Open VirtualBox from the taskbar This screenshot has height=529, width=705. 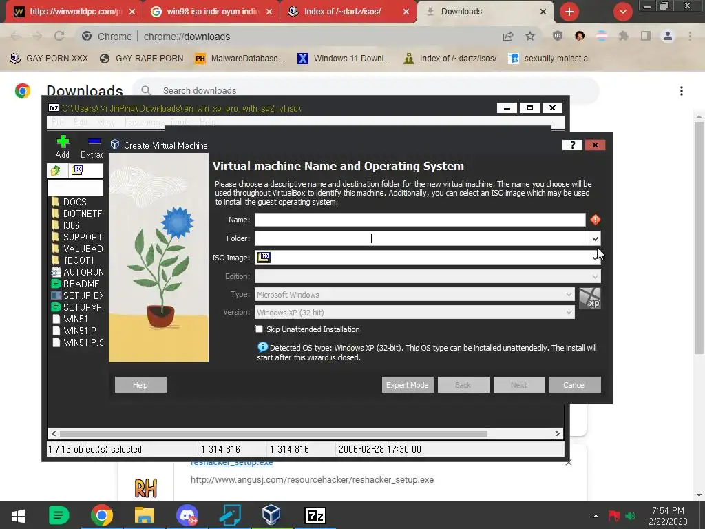[271, 515]
